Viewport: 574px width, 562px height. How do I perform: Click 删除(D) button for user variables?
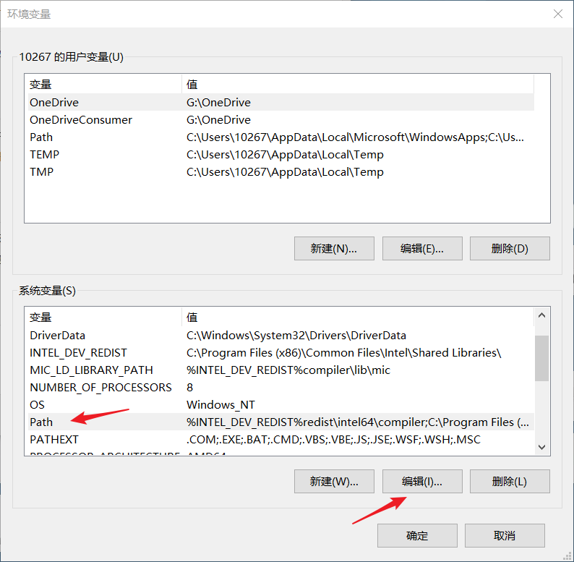point(509,248)
